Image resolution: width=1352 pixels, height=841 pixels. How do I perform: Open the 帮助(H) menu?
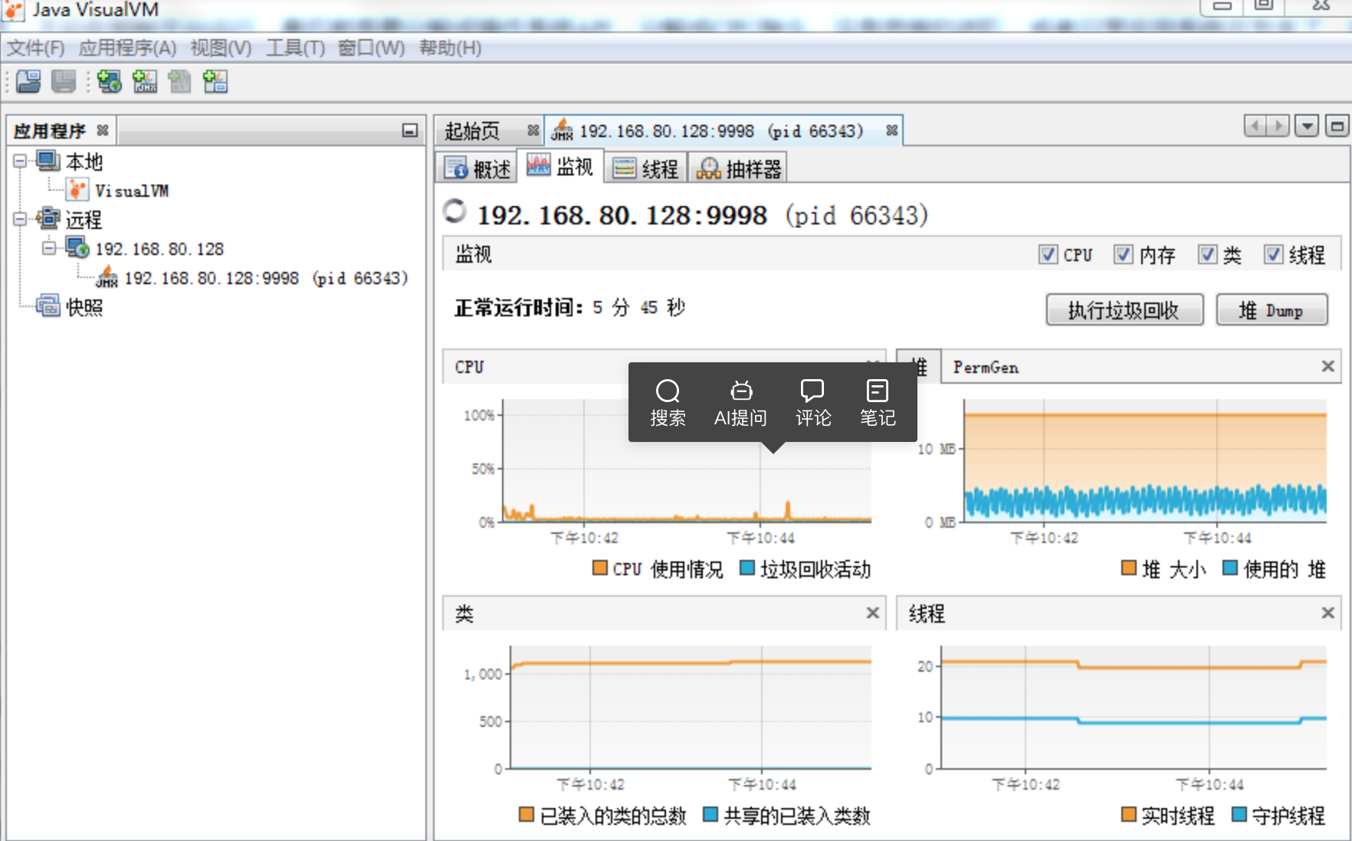coord(450,48)
